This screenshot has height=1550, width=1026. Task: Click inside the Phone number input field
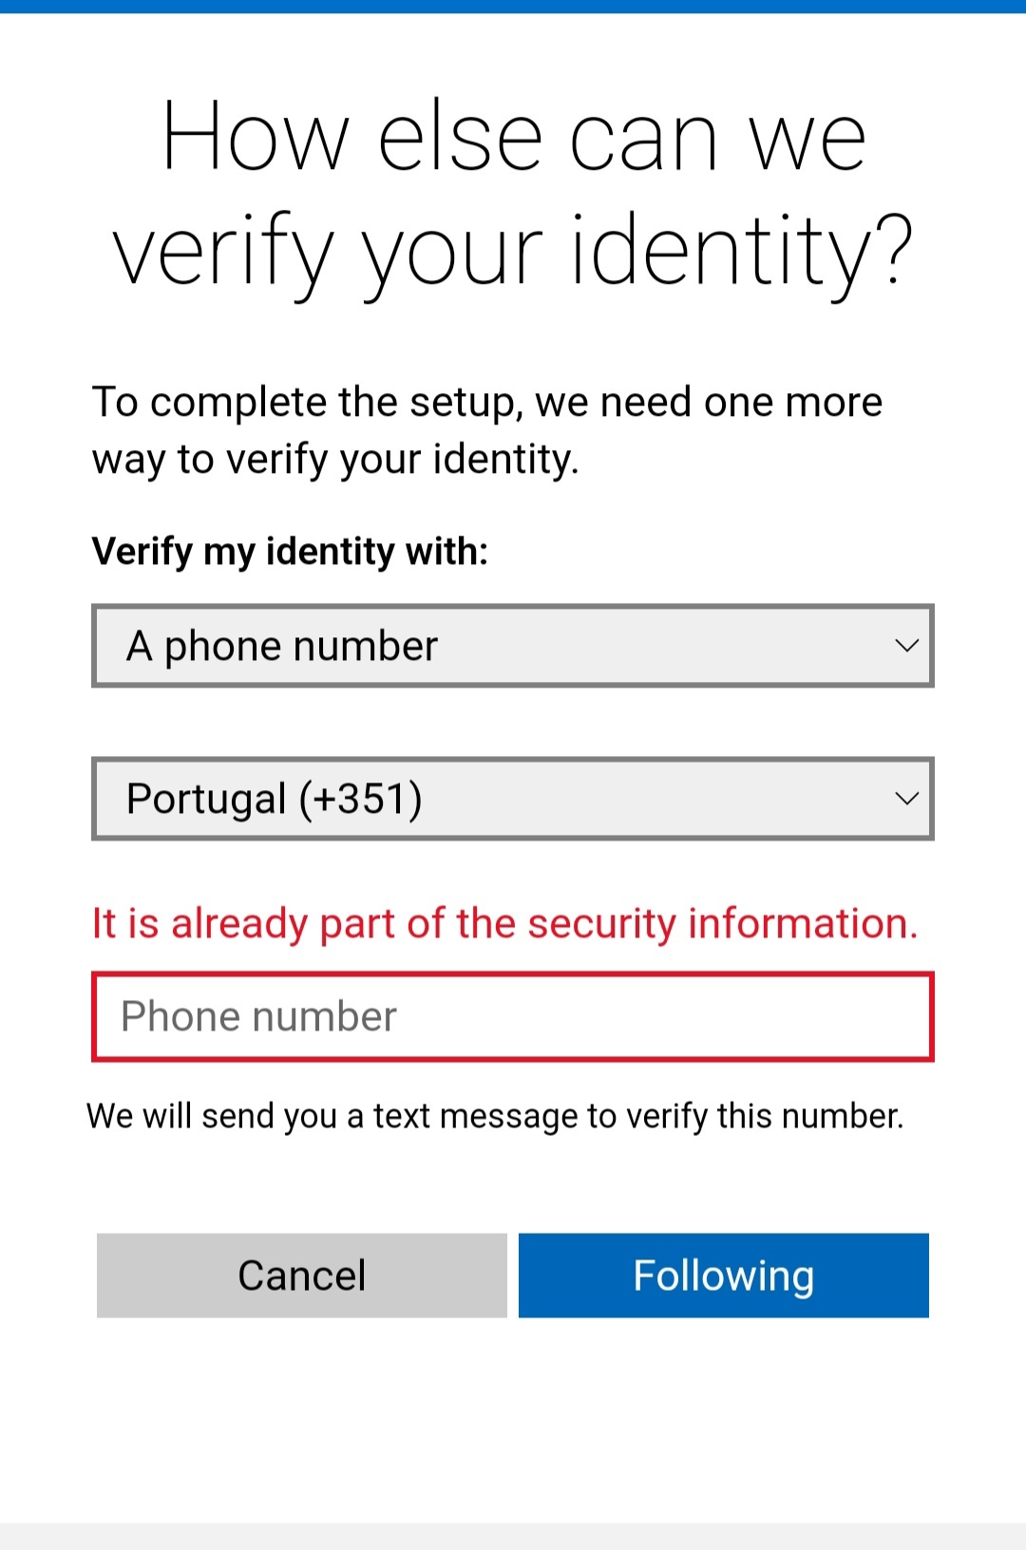[x=513, y=1016]
